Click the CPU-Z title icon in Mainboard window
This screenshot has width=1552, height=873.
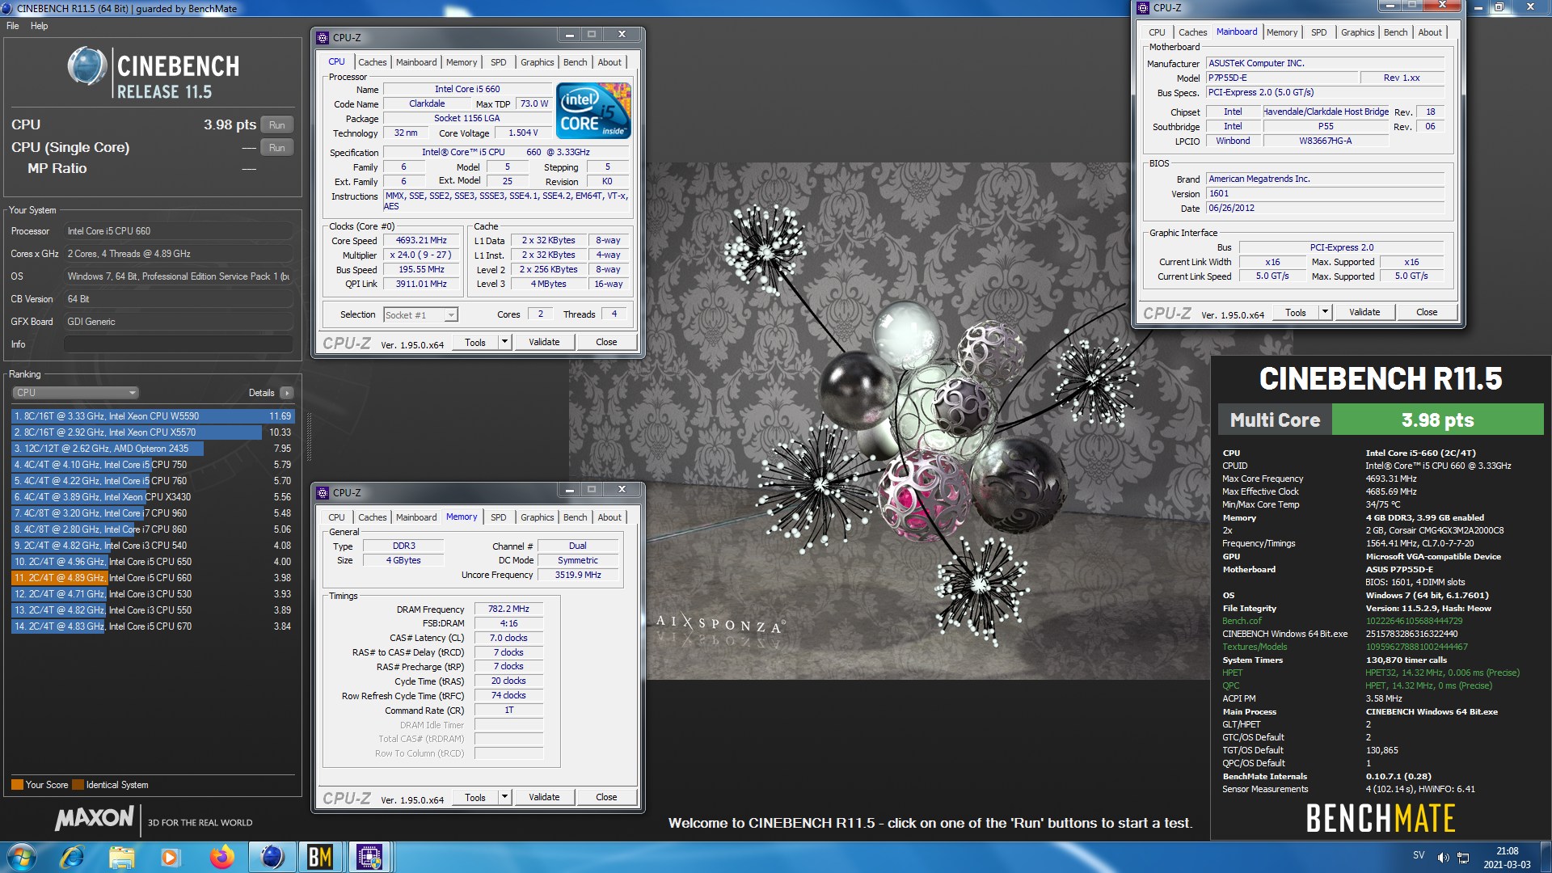pyautogui.click(x=1143, y=8)
